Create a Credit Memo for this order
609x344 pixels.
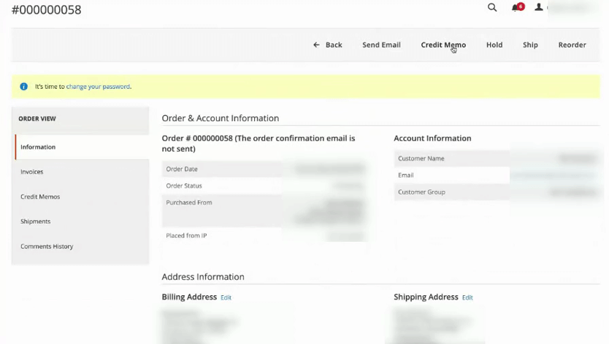pyautogui.click(x=443, y=44)
